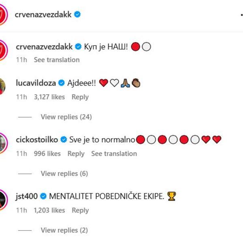
Task: Open the more options dots menu
Action: coord(241,15)
